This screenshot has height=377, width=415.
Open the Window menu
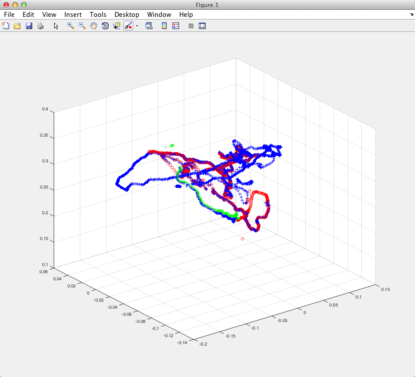coord(159,15)
